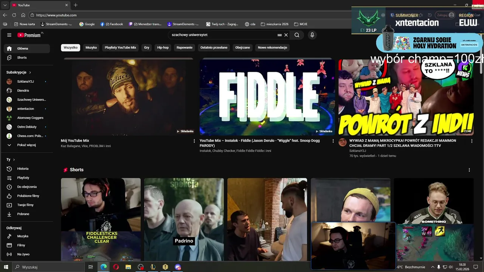
Task: Play the FIDDLE mix thumbnail
Action: (x=267, y=97)
